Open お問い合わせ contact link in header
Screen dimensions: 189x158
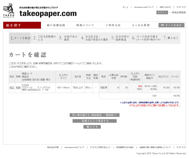click(x=165, y=7)
